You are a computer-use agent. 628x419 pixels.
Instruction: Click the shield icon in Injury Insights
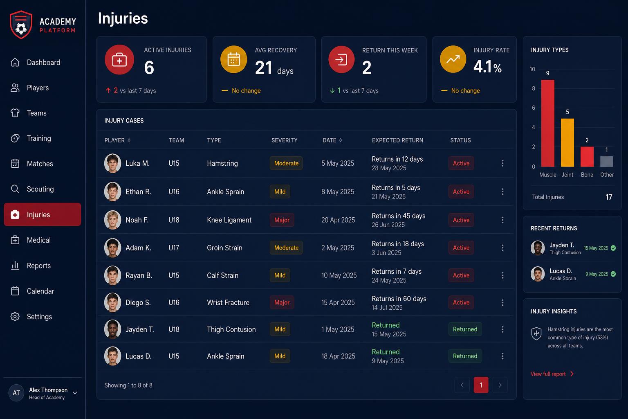(536, 333)
